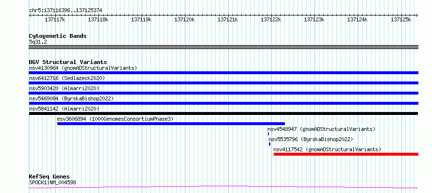Select the black nsv5841142 variant bar

coord(223,113)
